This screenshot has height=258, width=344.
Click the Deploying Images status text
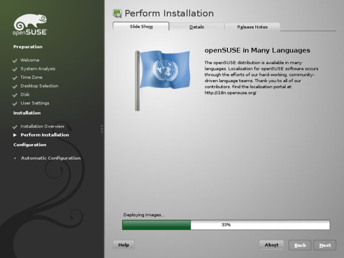pos(144,215)
